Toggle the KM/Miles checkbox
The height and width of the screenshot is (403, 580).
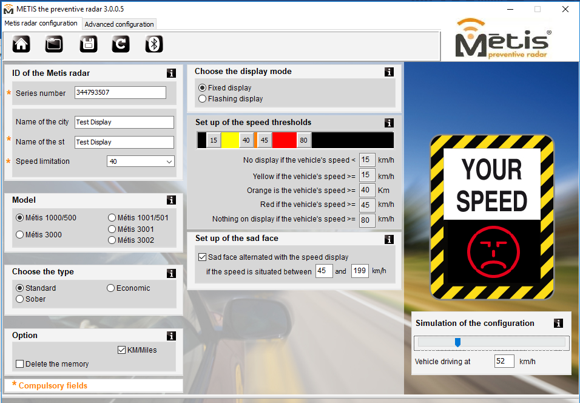(x=122, y=350)
